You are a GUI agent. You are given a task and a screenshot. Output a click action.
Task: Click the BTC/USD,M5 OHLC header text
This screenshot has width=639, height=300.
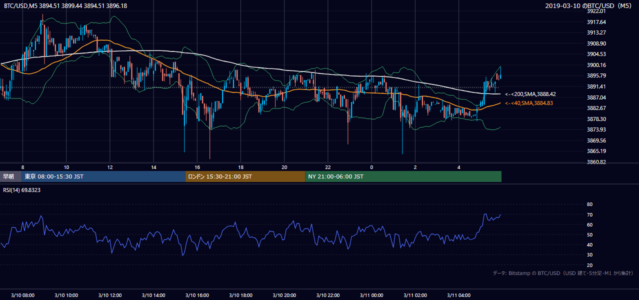click(65, 6)
